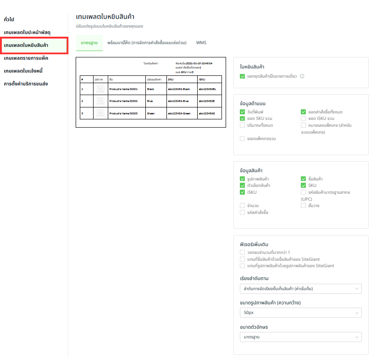This screenshot has width=371, height=358.
Task: Tick the ปริมาณทั้งหมด checkbox
Action: tap(242, 125)
